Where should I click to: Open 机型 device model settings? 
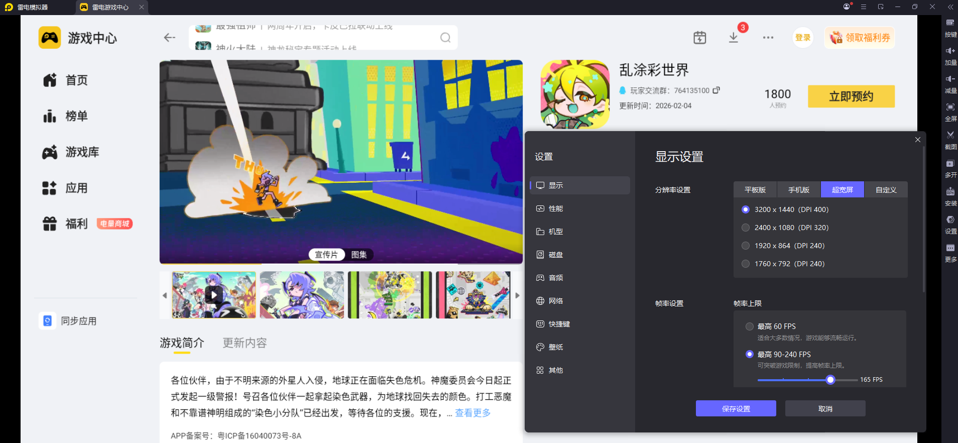click(x=580, y=232)
